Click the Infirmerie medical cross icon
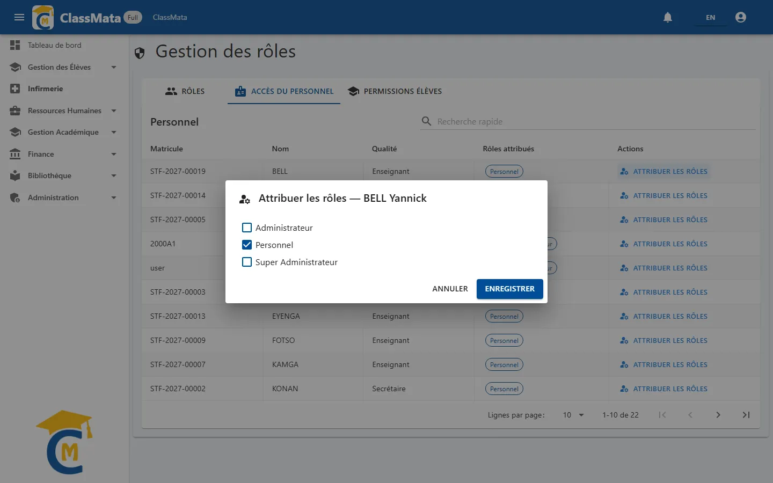The image size is (773, 483). (x=15, y=89)
